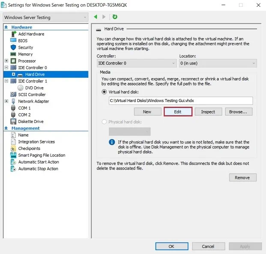Select the Security shield icon
Viewport: 266px width, 254px height.
click(13, 47)
